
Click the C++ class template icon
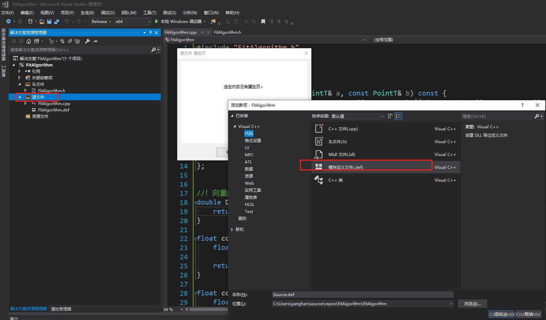click(x=319, y=180)
